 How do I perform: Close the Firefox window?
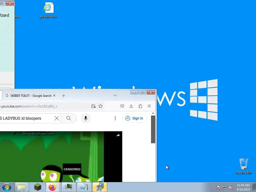(x=151, y=92)
